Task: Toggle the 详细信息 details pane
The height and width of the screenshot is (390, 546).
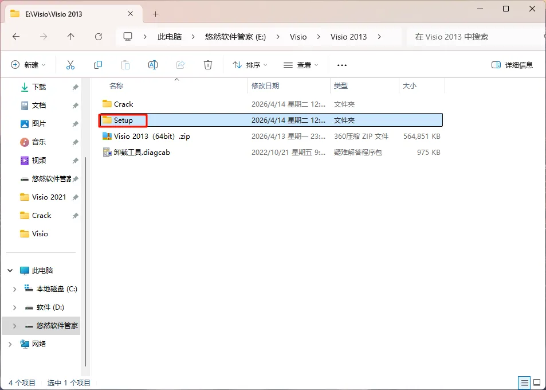Action: point(512,65)
